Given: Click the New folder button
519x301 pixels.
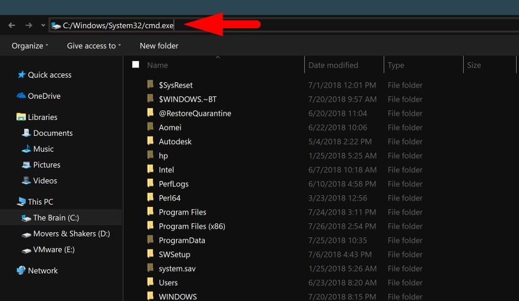Looking at the screenshot, I should (159, 46).
